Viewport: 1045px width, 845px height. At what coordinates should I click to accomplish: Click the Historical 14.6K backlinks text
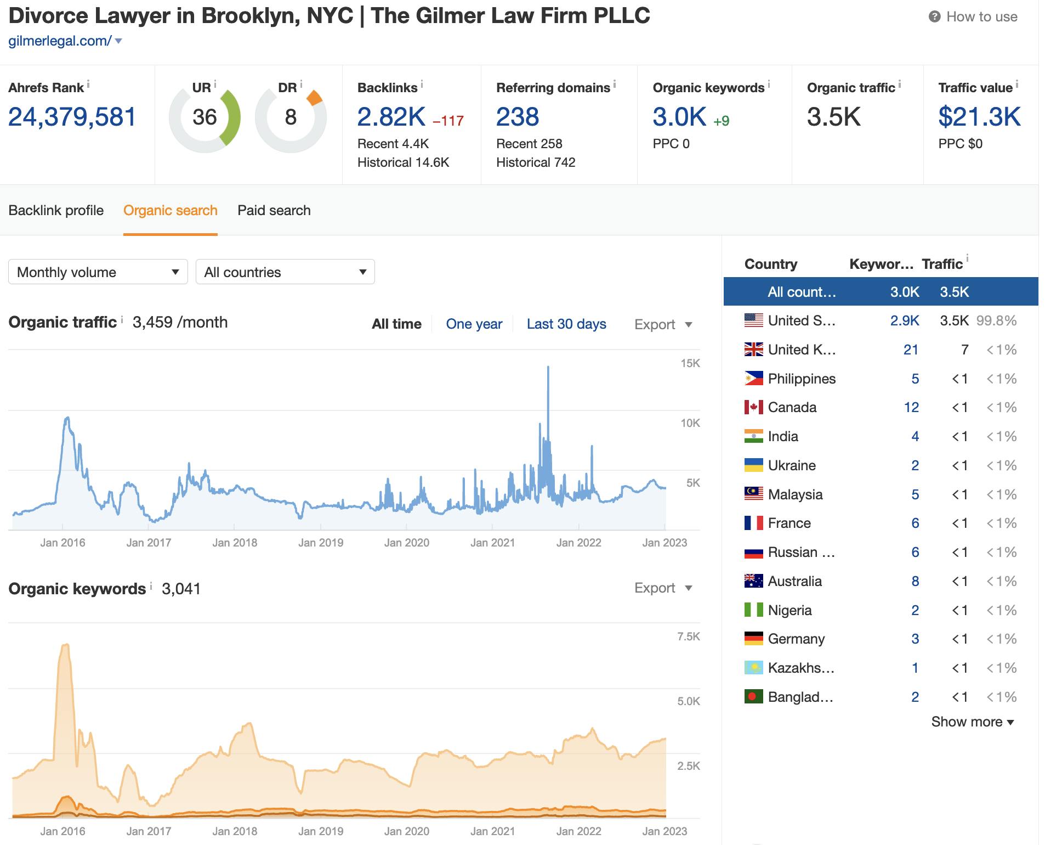[403, 162]
